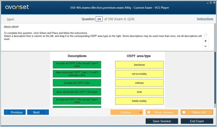Screen dimensions: 217x127
Task: Enable the Show Answer checkbox
Action: [149, 112]
